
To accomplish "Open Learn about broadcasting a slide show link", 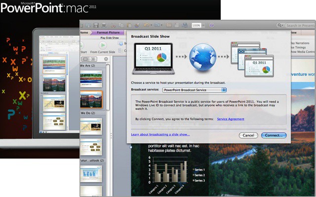I will coord(160,134).
